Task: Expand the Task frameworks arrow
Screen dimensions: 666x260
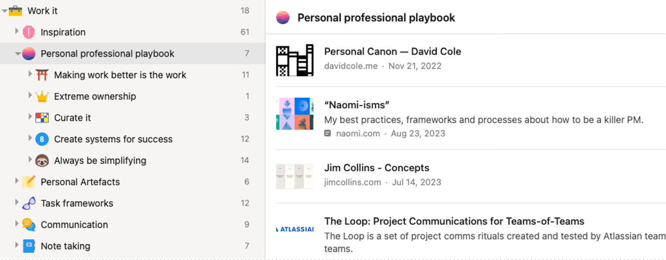Action: (17, 202)
